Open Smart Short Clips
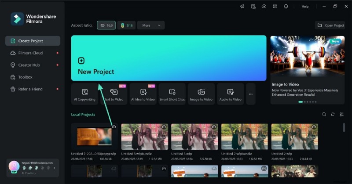 click(172, 94)
